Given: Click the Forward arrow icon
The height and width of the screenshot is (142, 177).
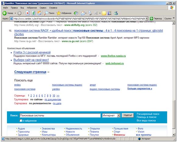Looking at the screenshot, I should pos(19,13).
